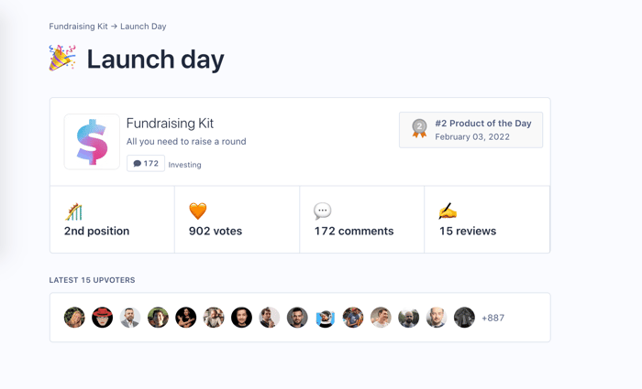Click the writing hand reviews icon
This screenshot has height=389, width=642.
pyautogui.click(x=448, y=211)
